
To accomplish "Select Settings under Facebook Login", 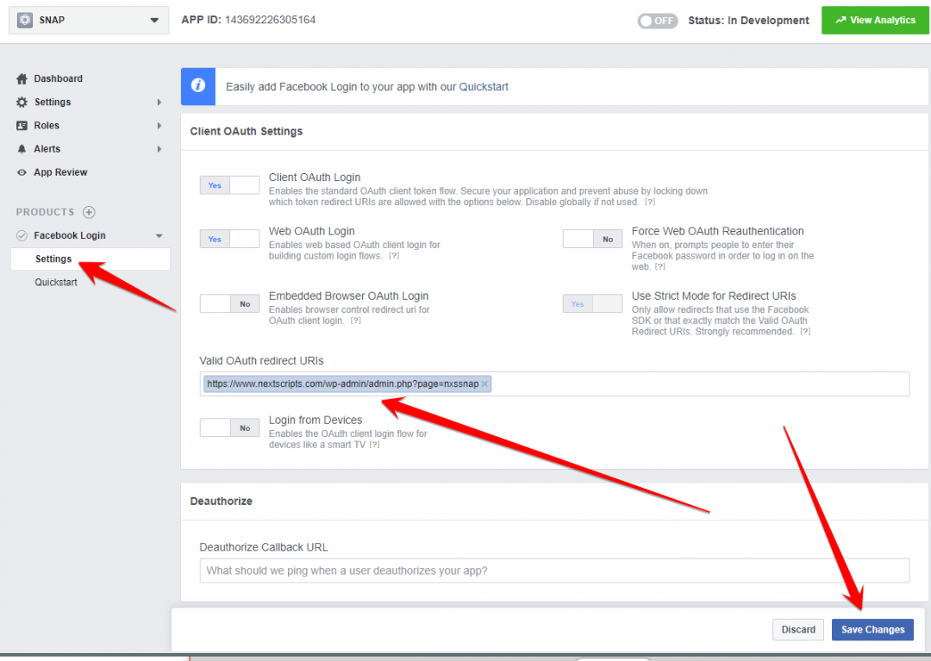I will (x=91, y=259).
